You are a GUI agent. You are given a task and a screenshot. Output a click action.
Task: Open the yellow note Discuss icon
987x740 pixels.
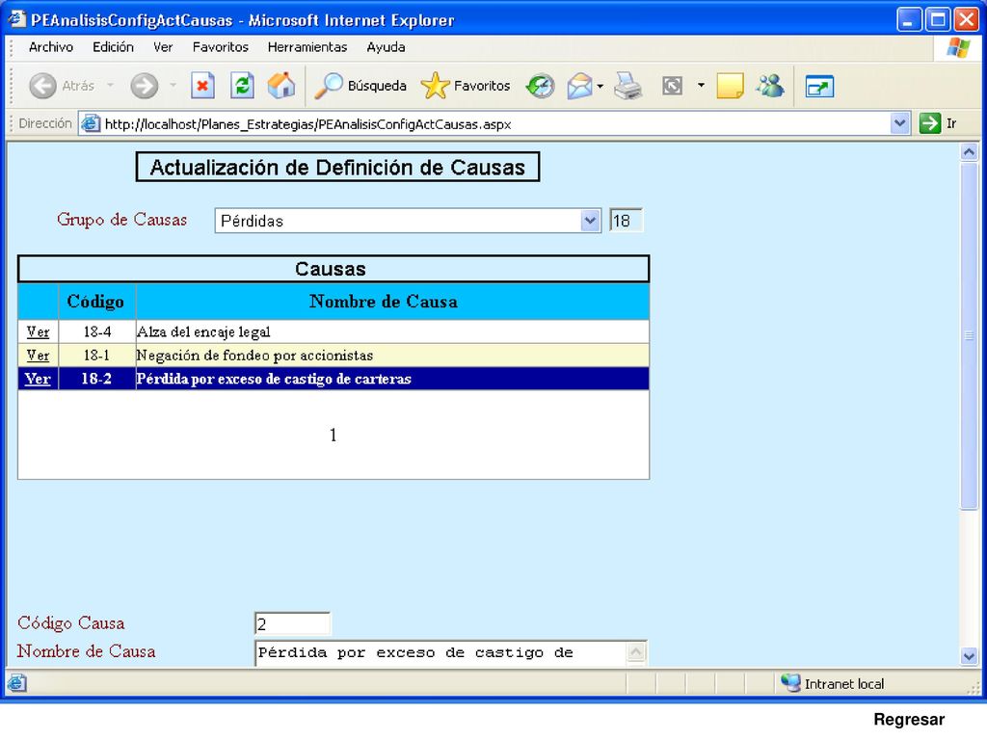pyautogui.click(x=730, y=86)
